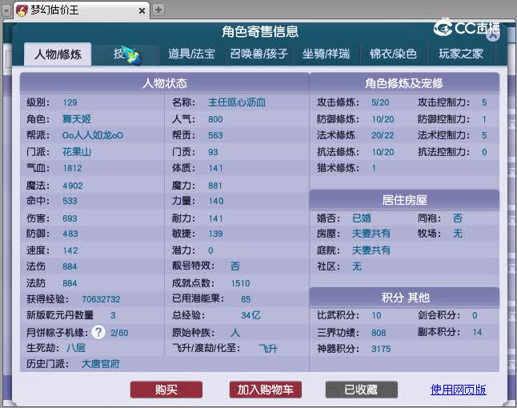Click the red 购买 button

pyautogui.click(x=166, y=390)
